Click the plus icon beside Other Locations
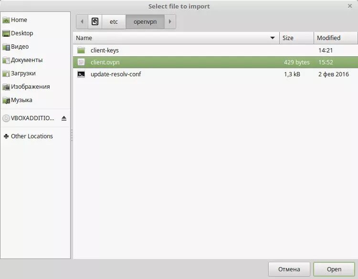Screen dimensions: 358x279 pos(6,136)
